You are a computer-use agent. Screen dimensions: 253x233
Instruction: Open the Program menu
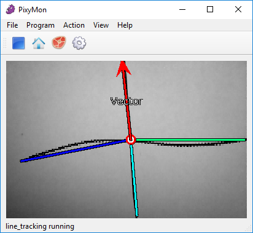point(41,25)
